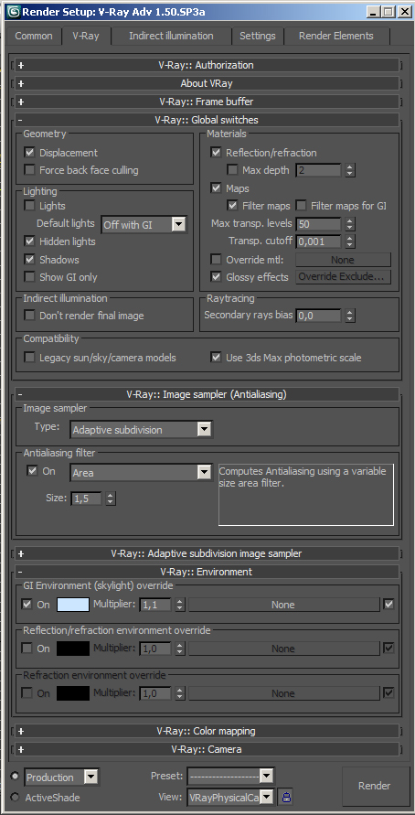Click the Max transp. levels field
This screenshot has height=815, width=415.
coord(318,224)
